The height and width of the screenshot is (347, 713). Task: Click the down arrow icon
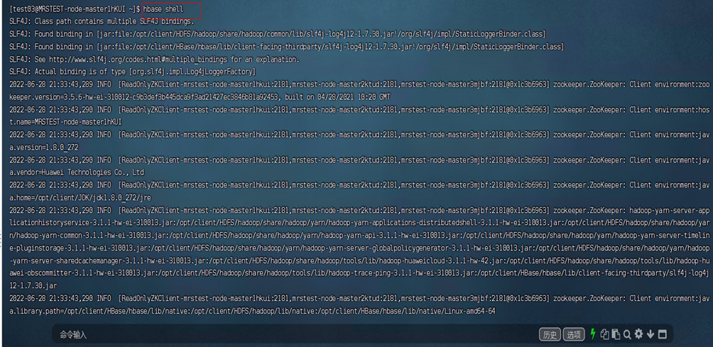(x=651, y=335)
